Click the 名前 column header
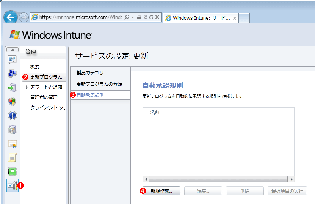This screenshot has width=315, height=204. coord(155,113)
